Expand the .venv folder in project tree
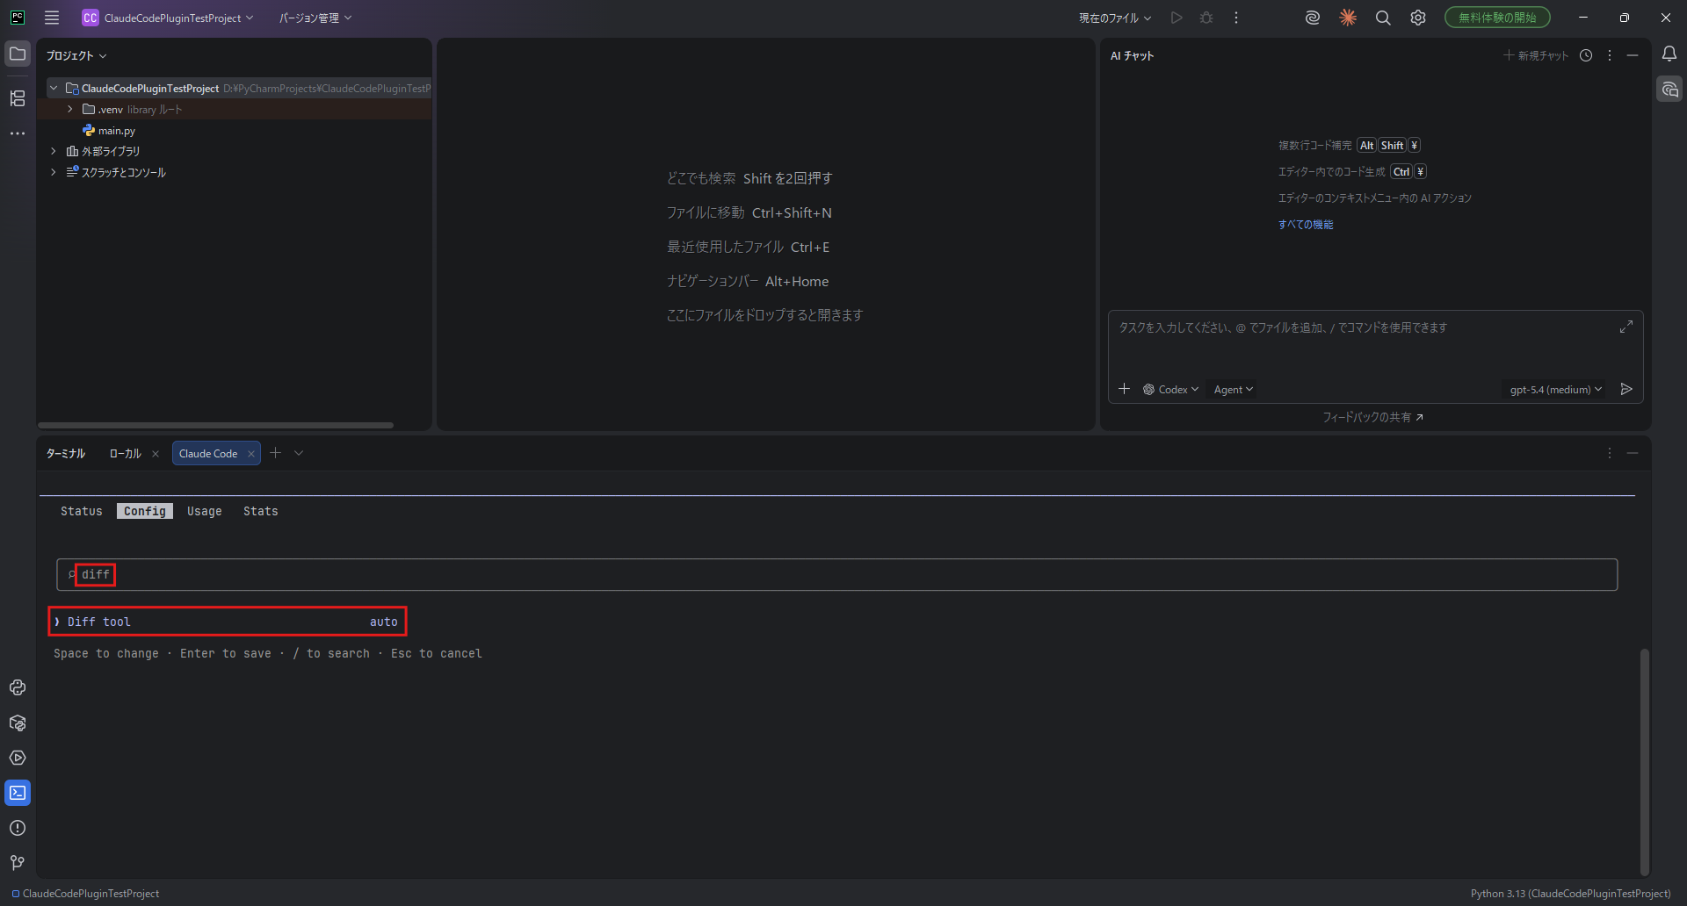 70,110
